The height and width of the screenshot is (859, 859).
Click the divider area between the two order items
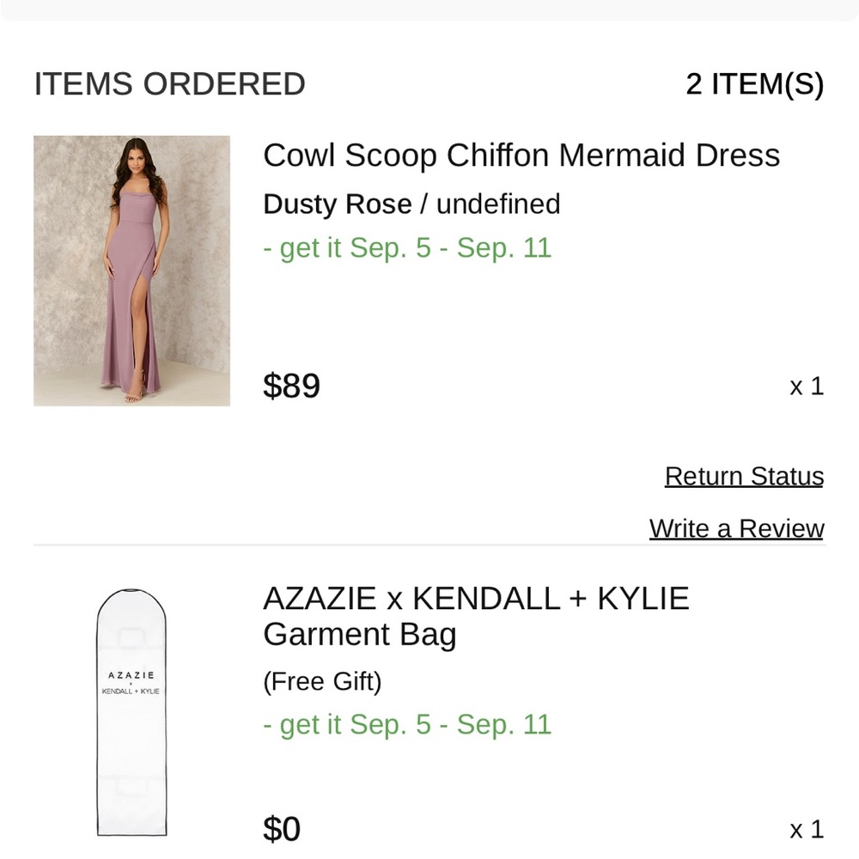[x=429, y=545]
